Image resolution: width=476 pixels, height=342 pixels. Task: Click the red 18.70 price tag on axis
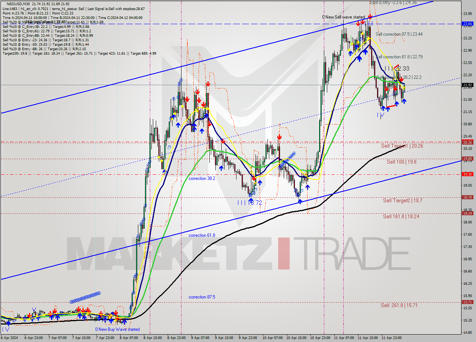[467, 197]
